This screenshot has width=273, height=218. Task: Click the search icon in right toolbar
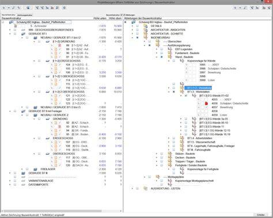(x=245, y=7)
